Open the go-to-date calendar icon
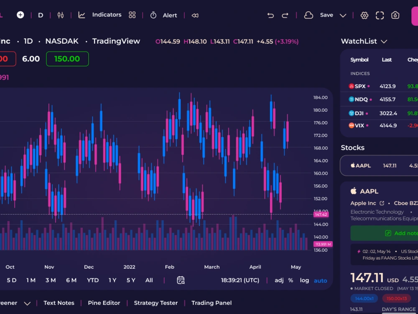 tap(181, 280)
